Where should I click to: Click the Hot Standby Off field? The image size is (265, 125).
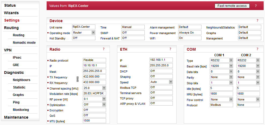(x=84, y=38)
